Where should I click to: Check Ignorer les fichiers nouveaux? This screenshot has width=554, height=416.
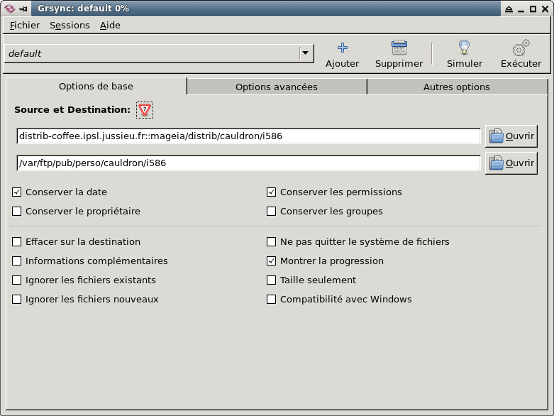pos(16,299)
